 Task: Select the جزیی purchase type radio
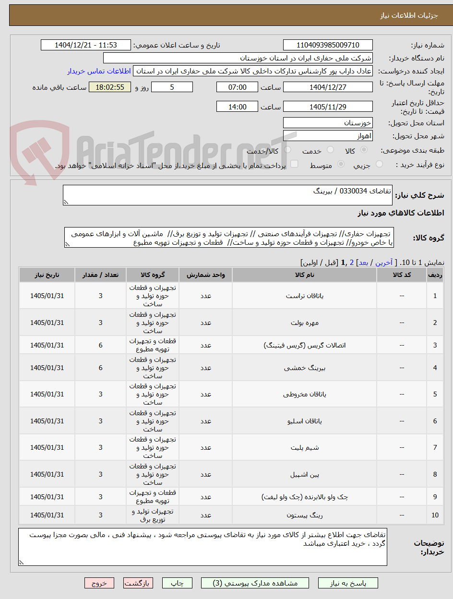[379, 165]
